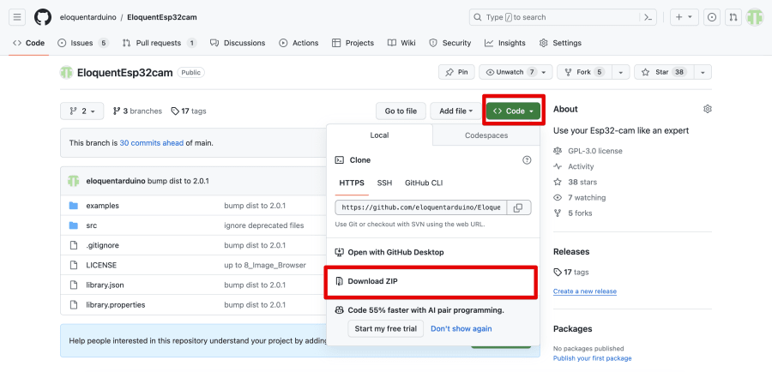
Task: Open the create new plus menu
Action: (684, 17)
